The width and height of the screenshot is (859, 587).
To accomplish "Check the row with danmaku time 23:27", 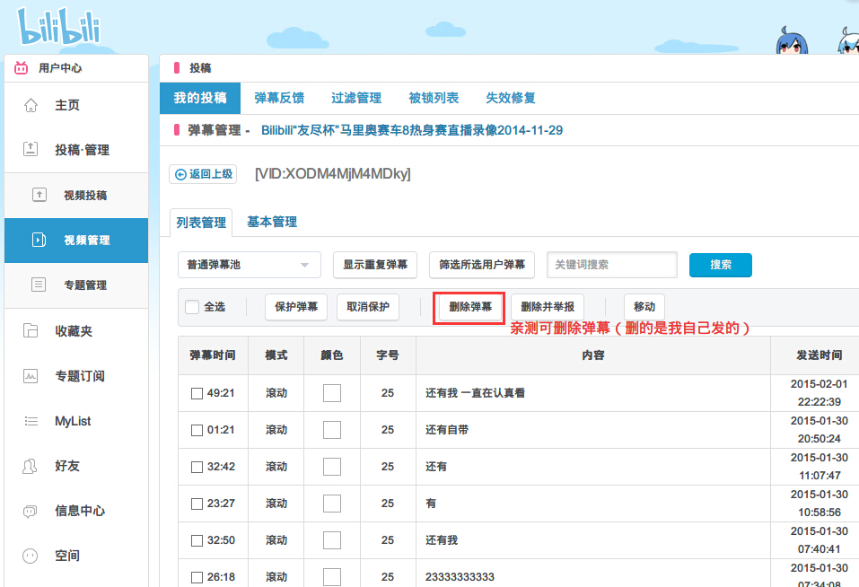I will (x=197, y=504).
